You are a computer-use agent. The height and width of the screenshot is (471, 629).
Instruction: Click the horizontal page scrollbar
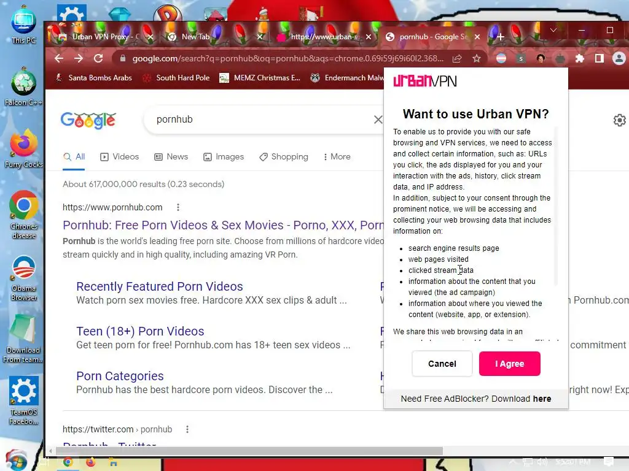(x=249, y=451)
